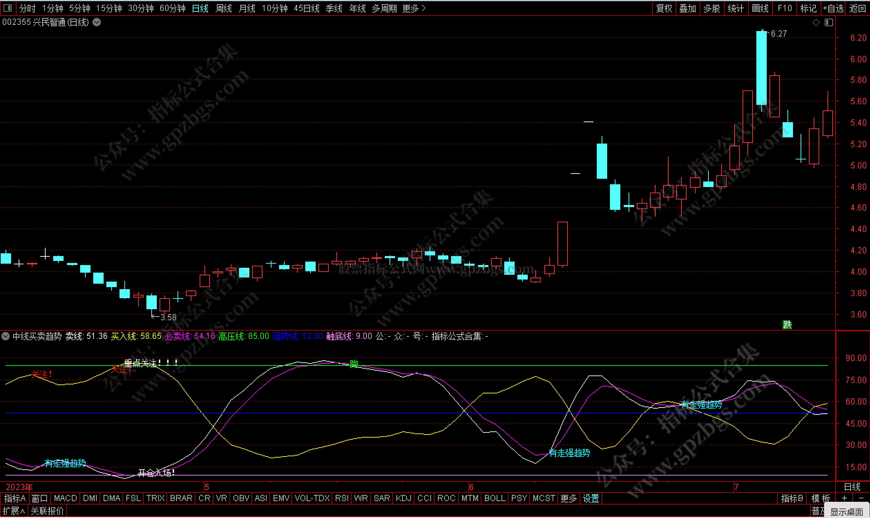
Task: Apply the WR indicator
Action: pos(361,498)
